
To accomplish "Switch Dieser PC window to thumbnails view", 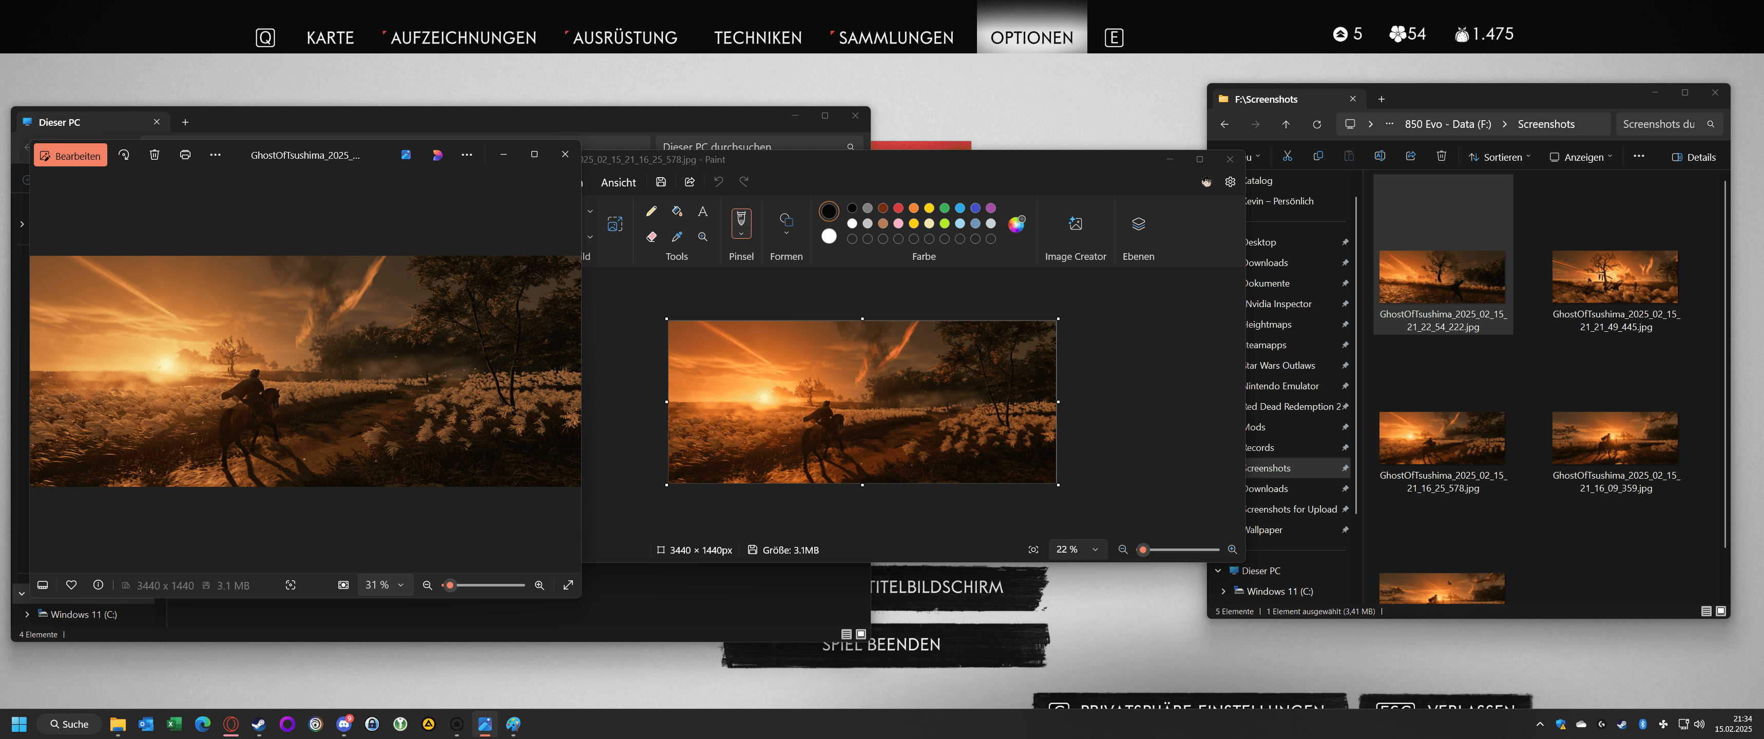I will [861, 634].
